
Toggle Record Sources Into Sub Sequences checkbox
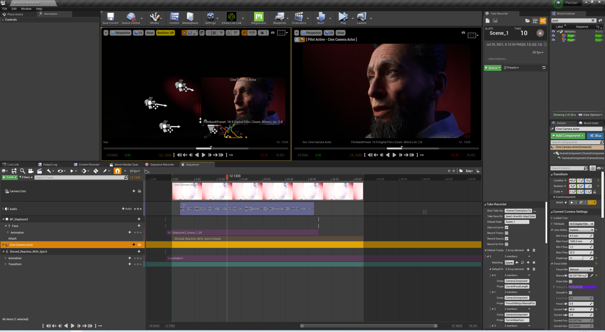click(x=506, y=239)
